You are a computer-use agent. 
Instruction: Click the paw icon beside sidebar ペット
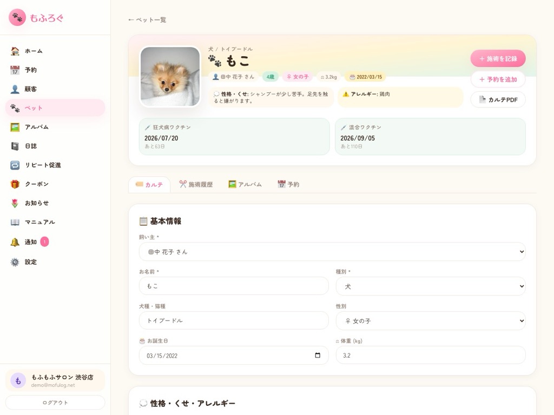point(15,108)
